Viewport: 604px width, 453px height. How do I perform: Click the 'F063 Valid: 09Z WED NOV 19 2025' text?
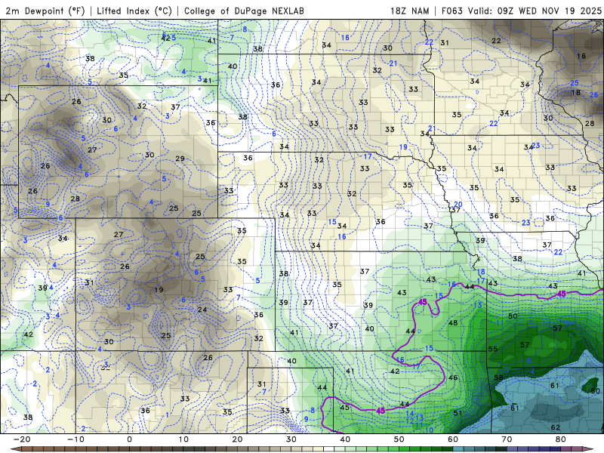521,11
